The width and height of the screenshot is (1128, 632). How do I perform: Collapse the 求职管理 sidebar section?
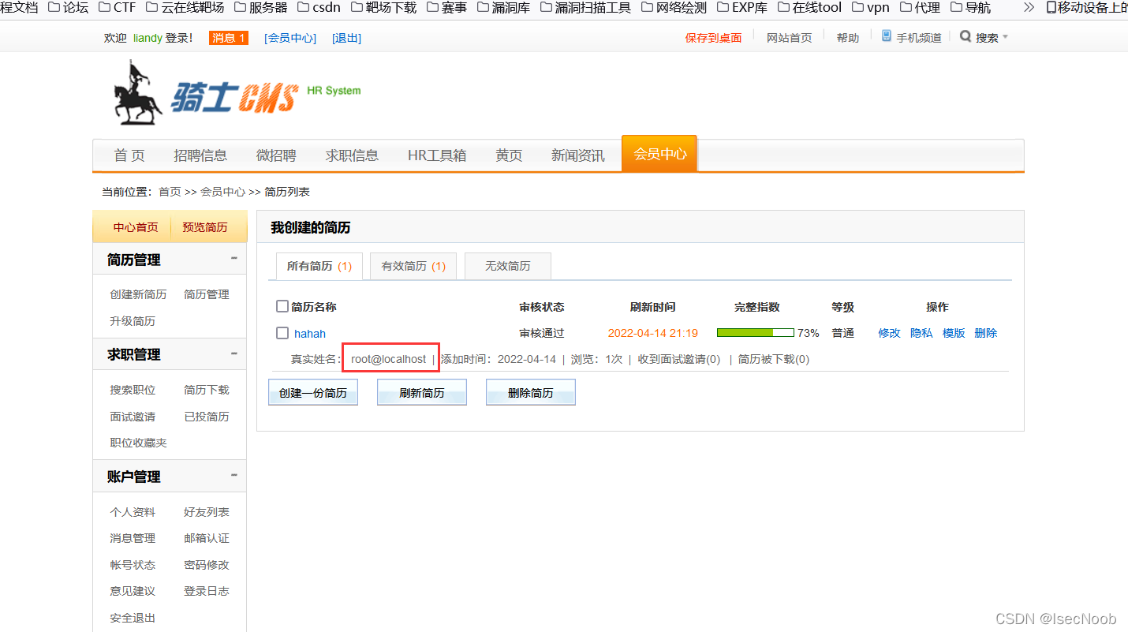(233, 353)
